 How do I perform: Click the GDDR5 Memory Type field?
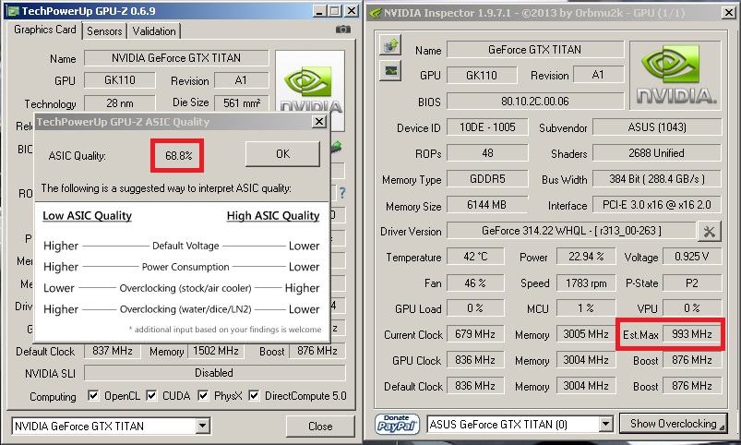point(487,179)
